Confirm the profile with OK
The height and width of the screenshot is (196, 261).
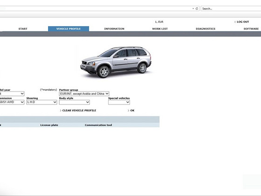[x=132, y=110]
